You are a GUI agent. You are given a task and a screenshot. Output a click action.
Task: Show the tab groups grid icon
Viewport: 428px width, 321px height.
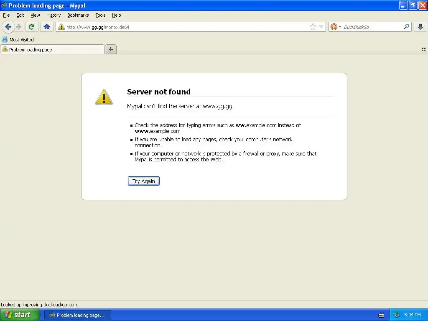tap(424, 49)
